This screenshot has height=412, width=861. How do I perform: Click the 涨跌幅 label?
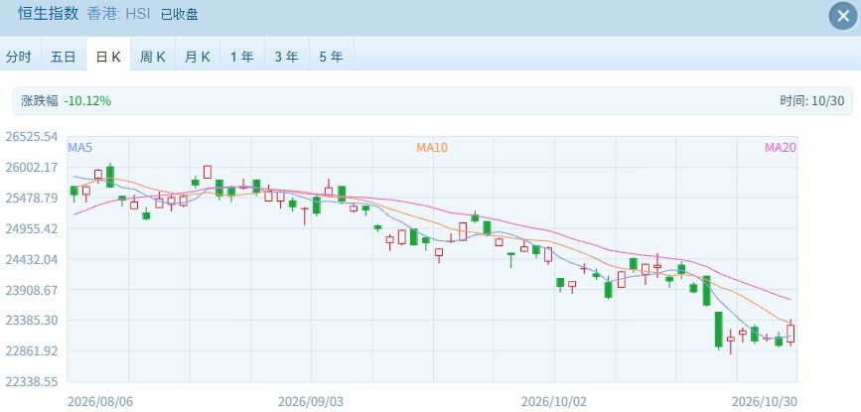click(40, 101)
